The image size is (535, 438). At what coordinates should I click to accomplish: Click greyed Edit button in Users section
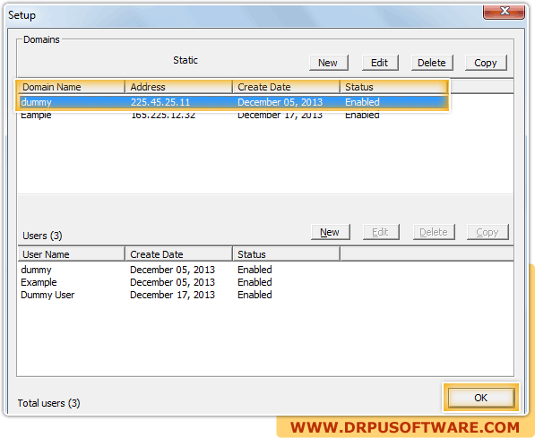[x=381, y=232]
